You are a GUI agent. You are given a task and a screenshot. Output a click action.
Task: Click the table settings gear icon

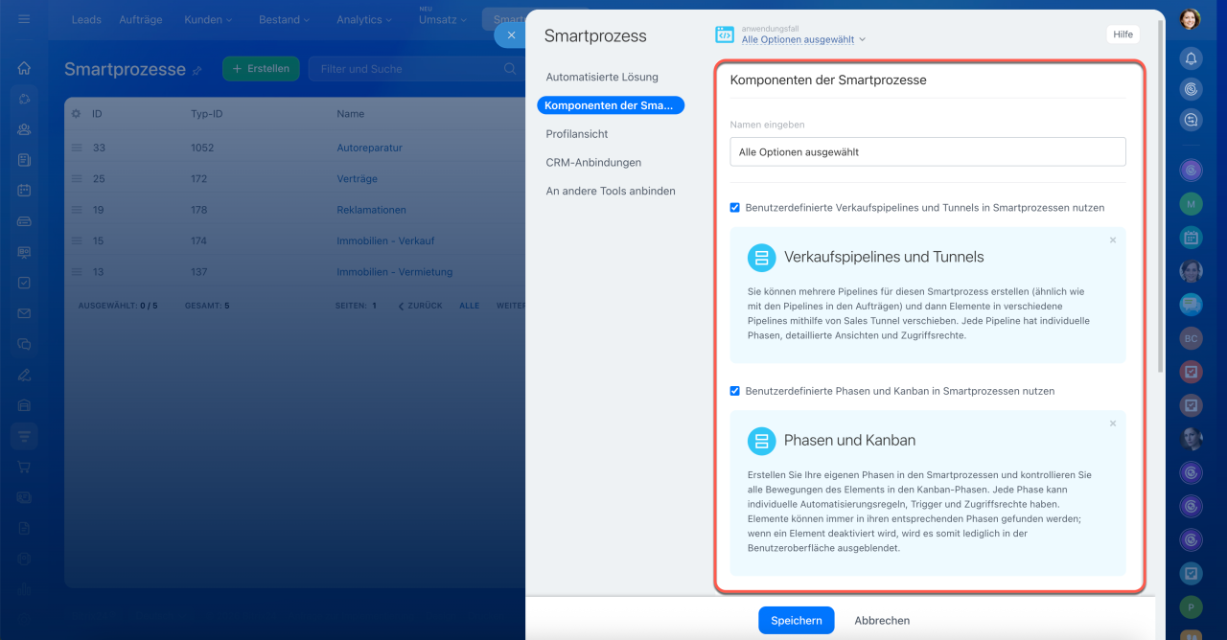point(77,113)
